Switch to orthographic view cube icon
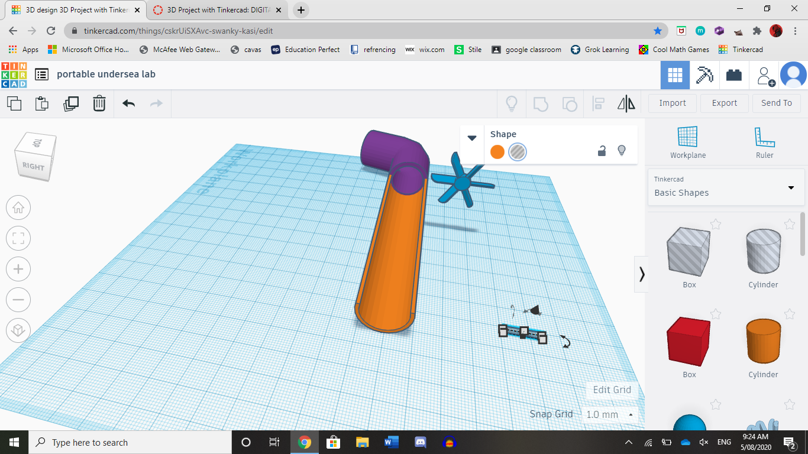Image resolution: width=808 pixels, height=454 pixels. [x=18, y=330]
